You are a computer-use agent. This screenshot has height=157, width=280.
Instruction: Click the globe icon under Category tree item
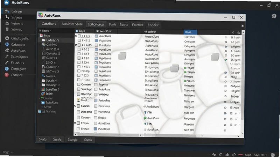click(x=43, y=45)
